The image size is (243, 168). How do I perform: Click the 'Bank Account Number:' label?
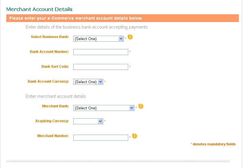[x=49, y=52]
